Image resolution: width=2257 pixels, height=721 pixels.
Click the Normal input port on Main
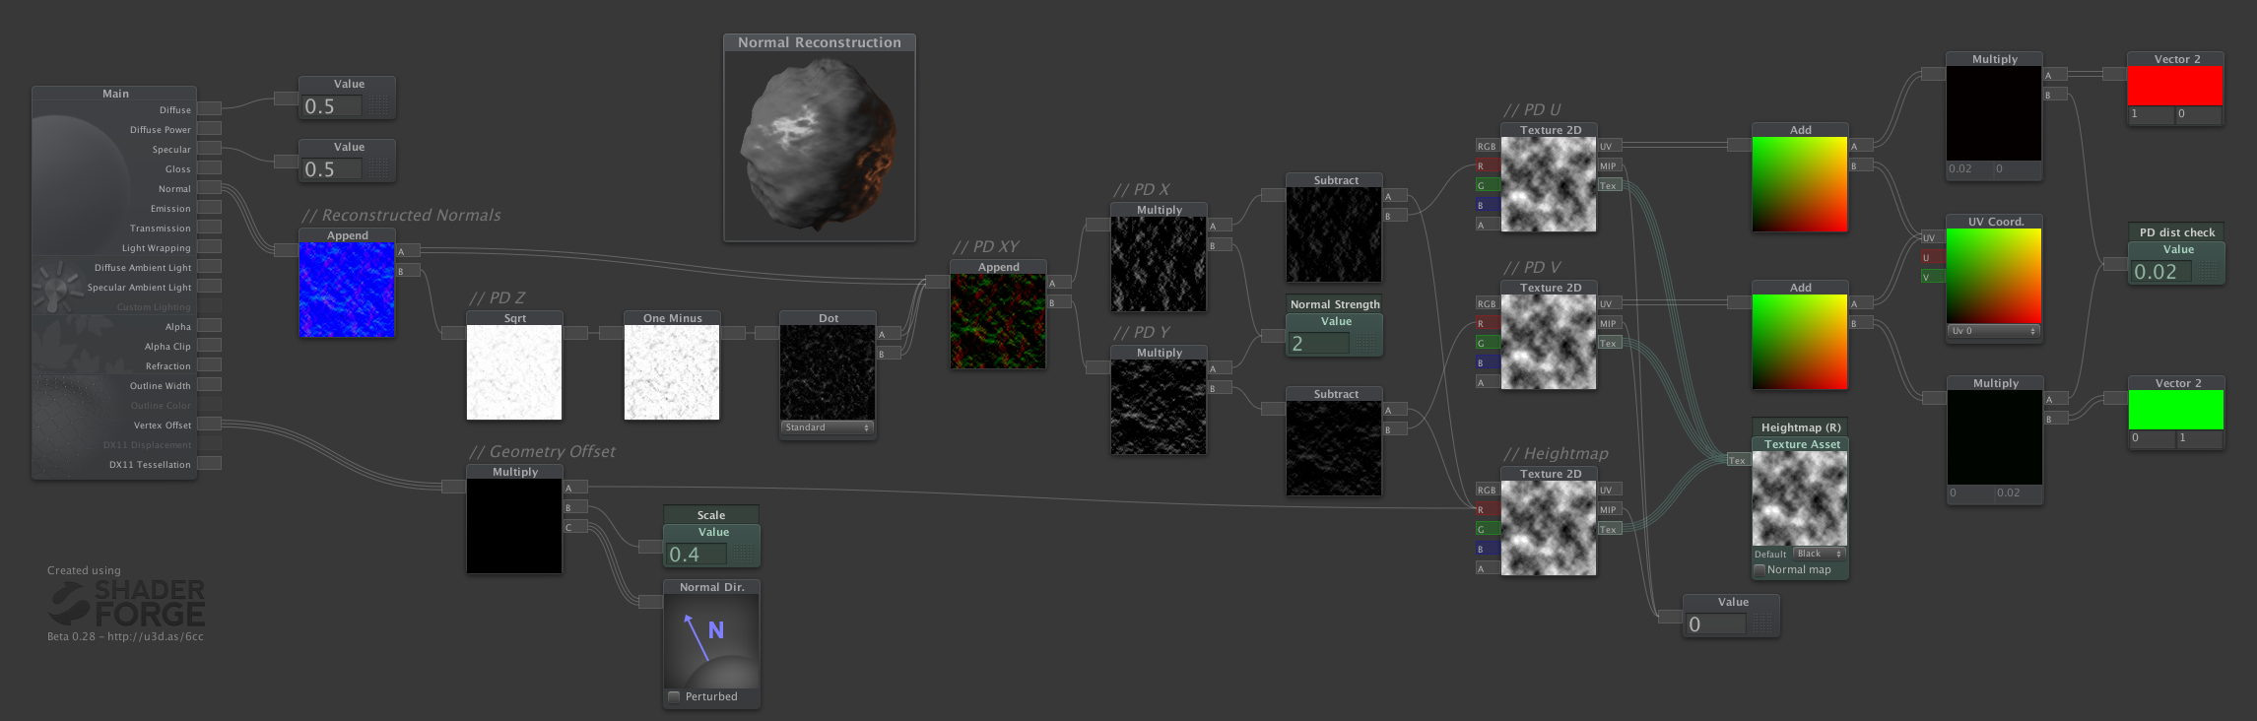click(209, 188)
